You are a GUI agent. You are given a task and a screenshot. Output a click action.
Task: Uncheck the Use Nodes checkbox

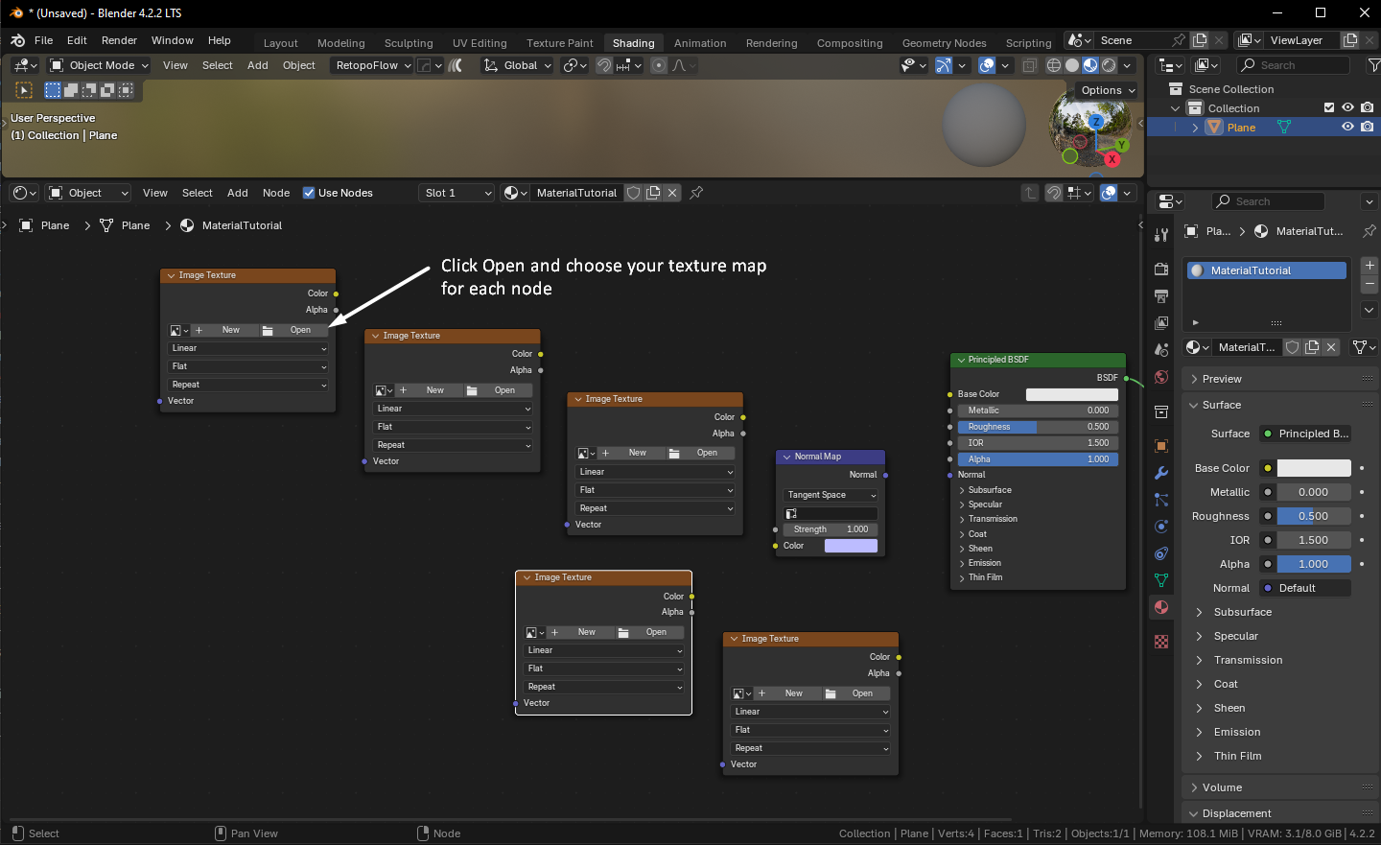click(309, 193)
